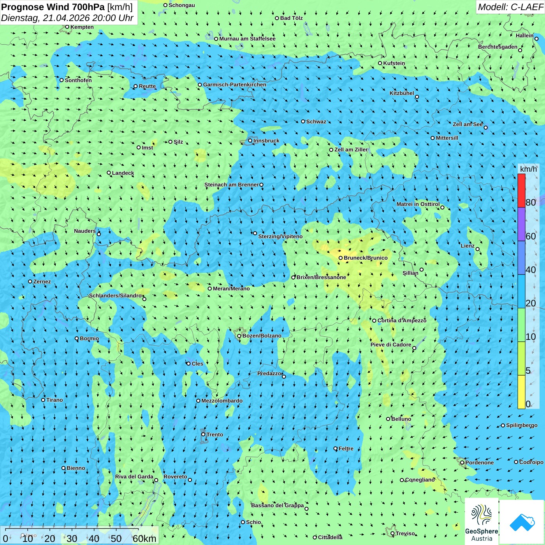
Task: Click the Schlanders/Silandro label
Action: click(x=115, y=295)
